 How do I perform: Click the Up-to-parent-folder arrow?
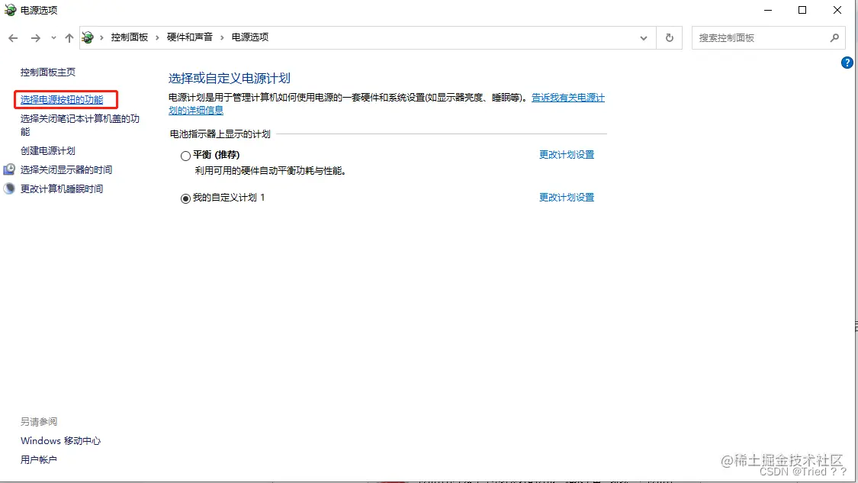69,37
